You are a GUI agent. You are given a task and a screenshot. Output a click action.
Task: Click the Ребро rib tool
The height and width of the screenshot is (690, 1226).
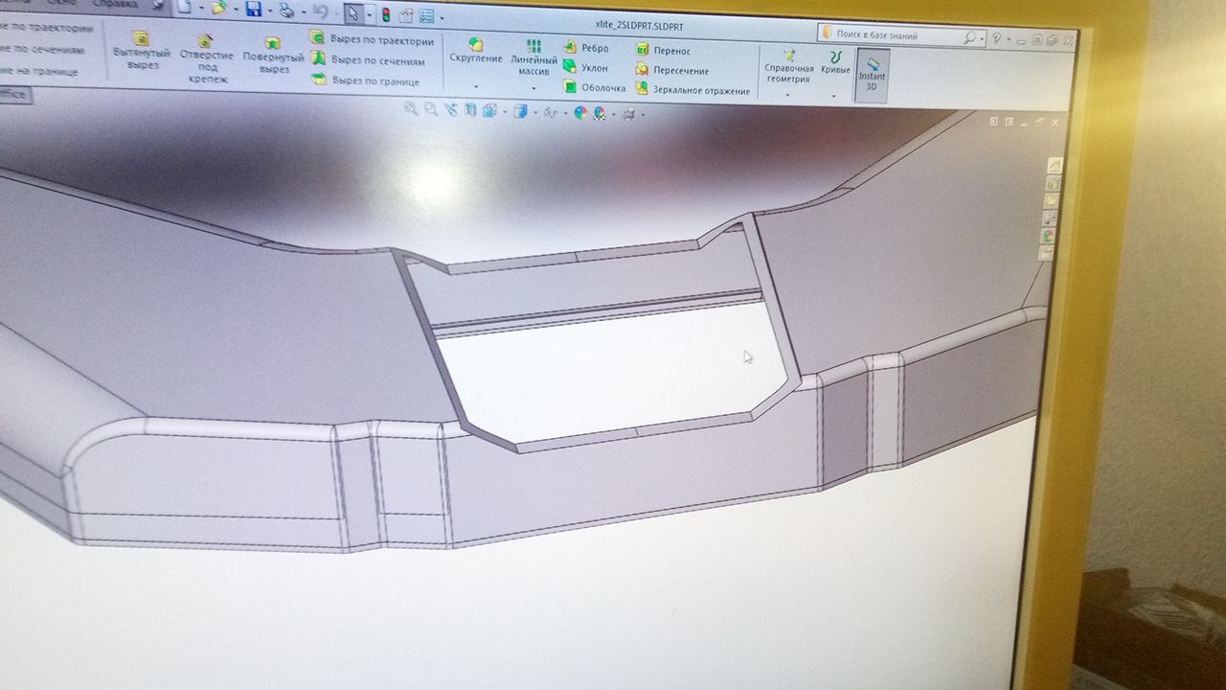585,48
